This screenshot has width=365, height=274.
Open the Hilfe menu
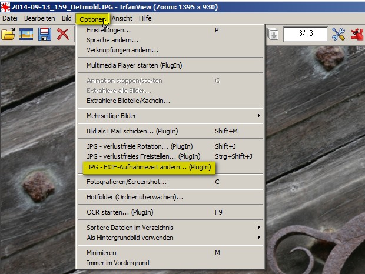(x=145, y=18)
